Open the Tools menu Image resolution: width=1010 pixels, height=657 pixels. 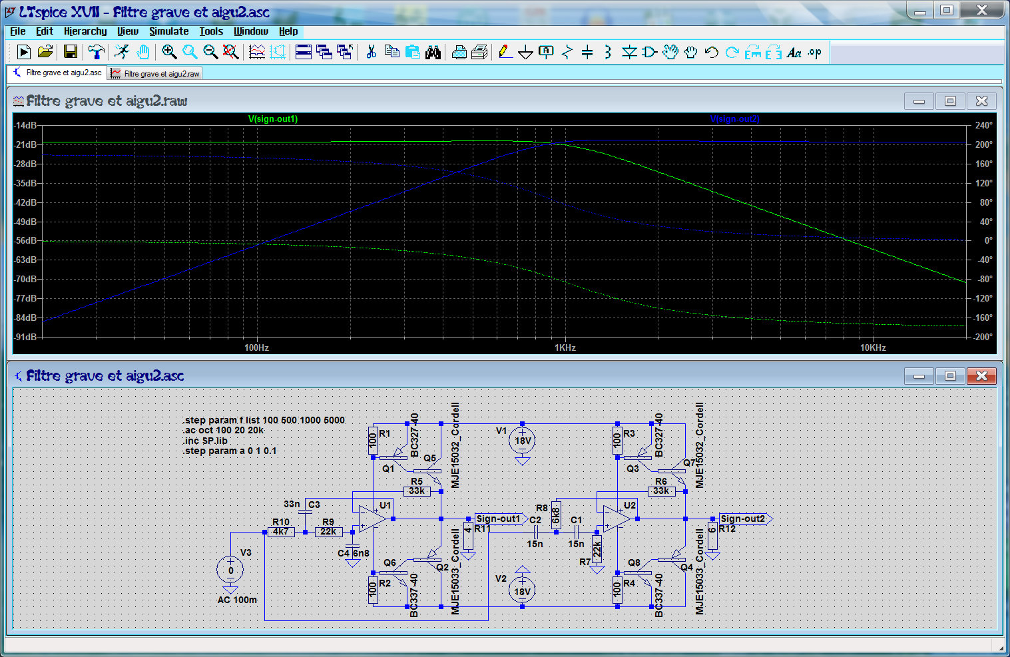(x=211, y=31)
